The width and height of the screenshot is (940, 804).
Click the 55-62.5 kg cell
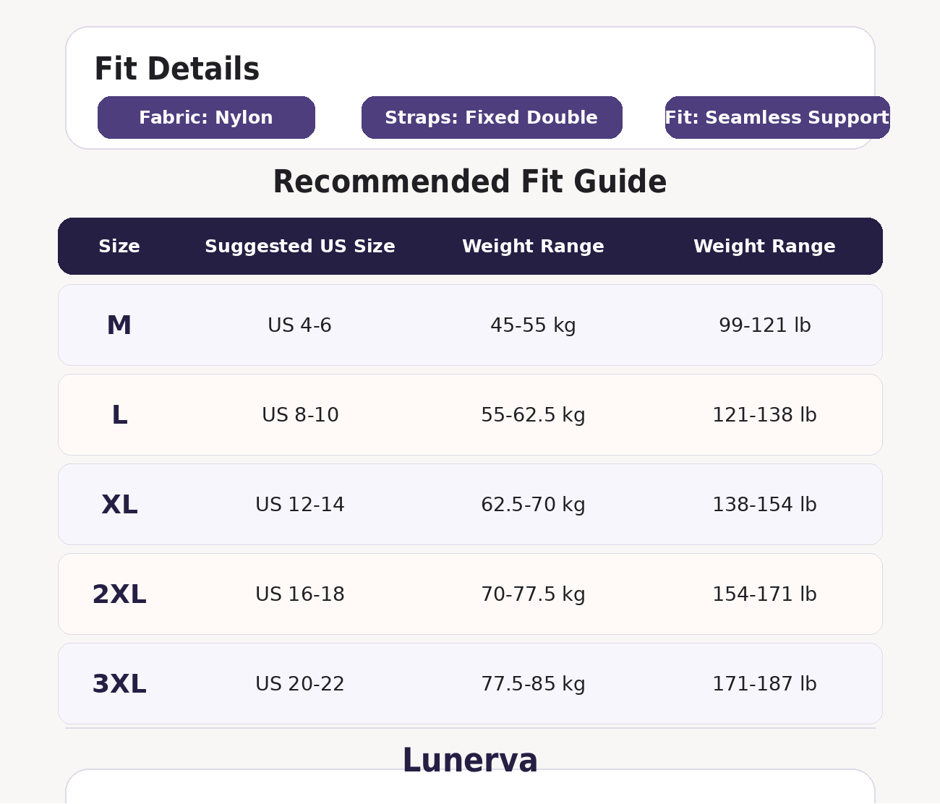533,415
